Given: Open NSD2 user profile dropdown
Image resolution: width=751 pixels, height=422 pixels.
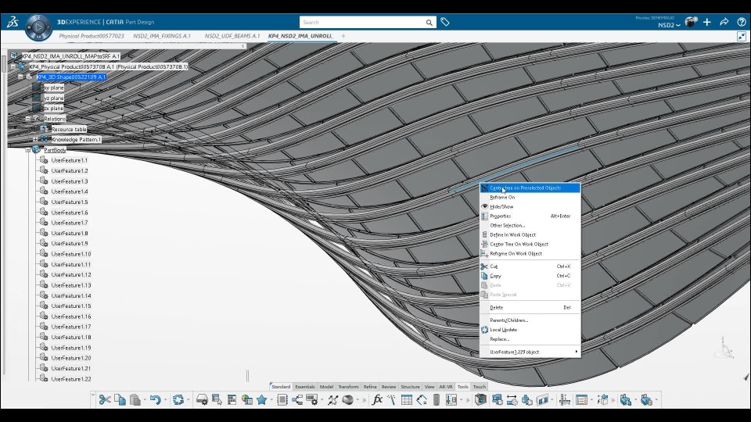Looking at the screenshot, I should [x=669, y=25].
